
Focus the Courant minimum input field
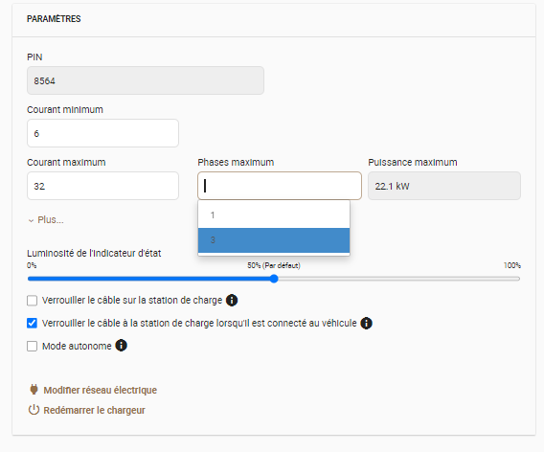click(x=102, y=133)
